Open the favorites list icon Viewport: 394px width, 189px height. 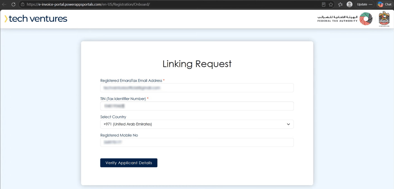(340, 4)
